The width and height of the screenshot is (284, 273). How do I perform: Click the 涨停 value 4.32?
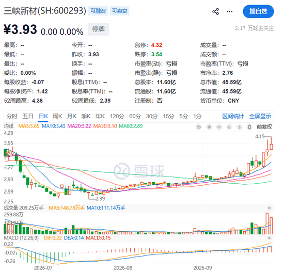tap(156, 45)
